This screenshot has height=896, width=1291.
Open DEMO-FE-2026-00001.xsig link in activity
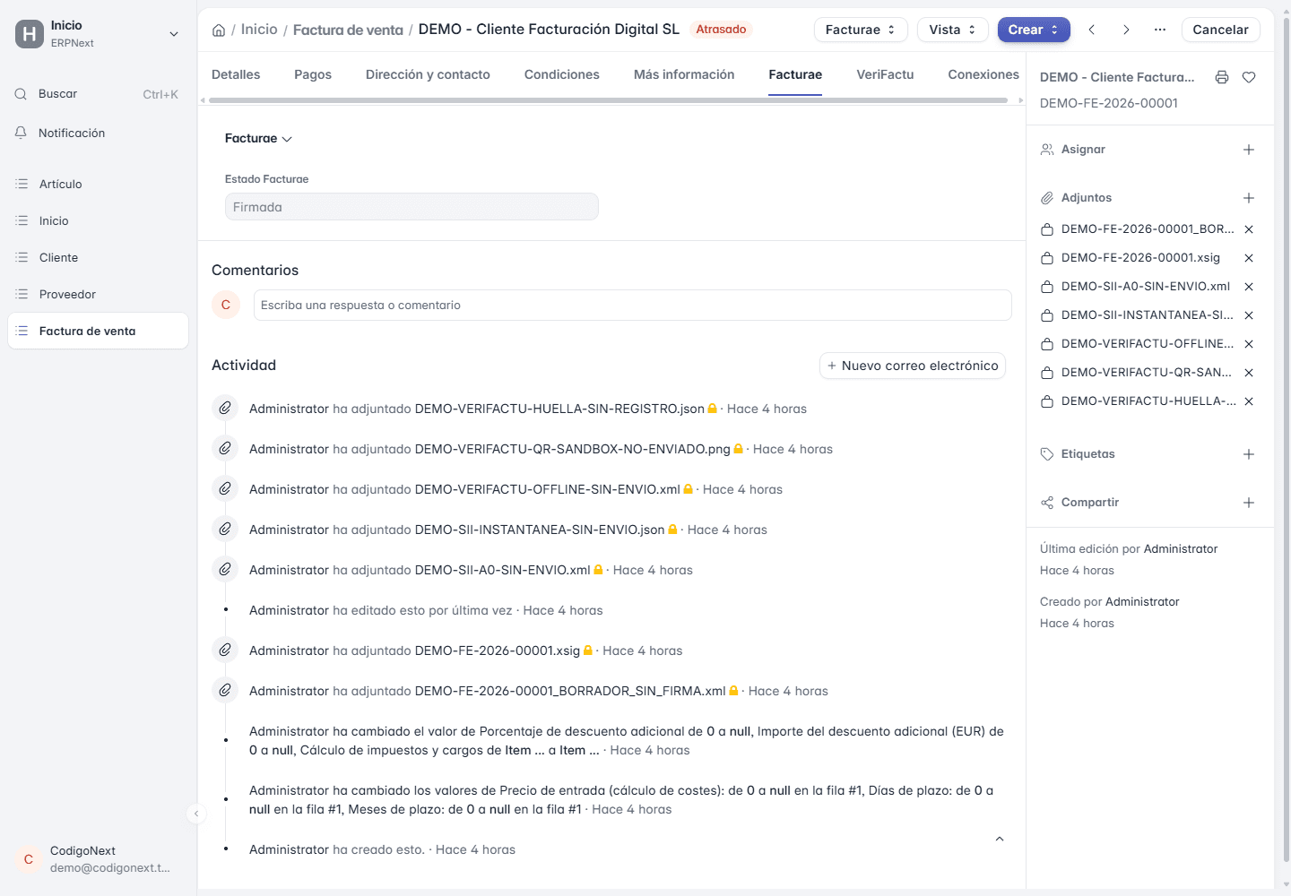[x=498, y=650]
